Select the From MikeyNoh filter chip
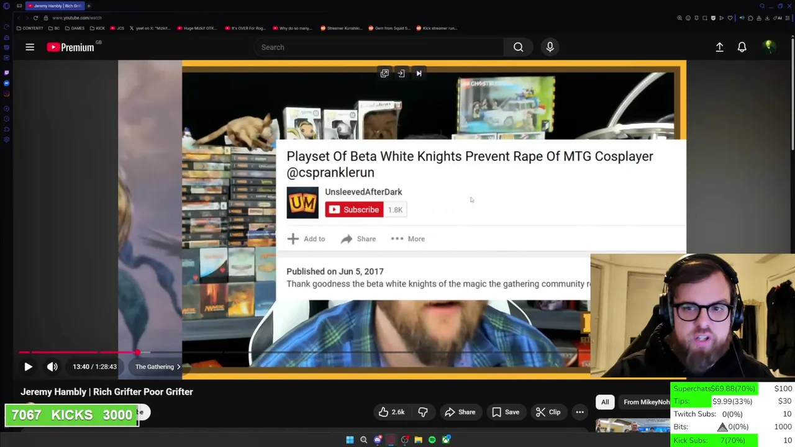The image size is (795, 447). (x=646, y=402)
